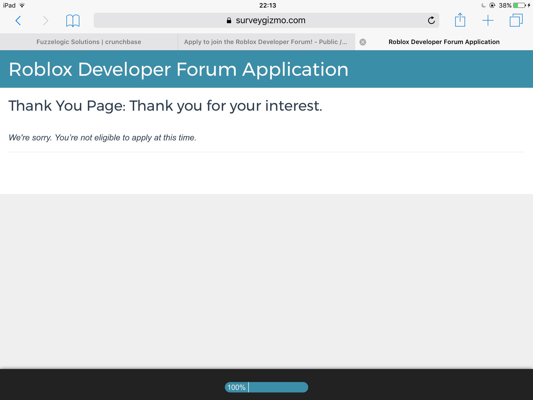
Task: Tap the surveygizmo.com address field
Action: pos(270,20)
